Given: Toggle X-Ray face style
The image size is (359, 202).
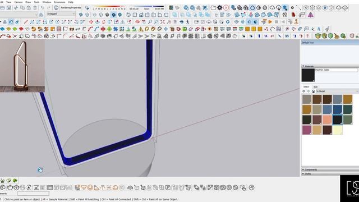Looking at the screenshot, I should coord(81,15).
